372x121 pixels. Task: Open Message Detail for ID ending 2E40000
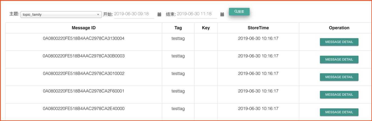[339, 112]
